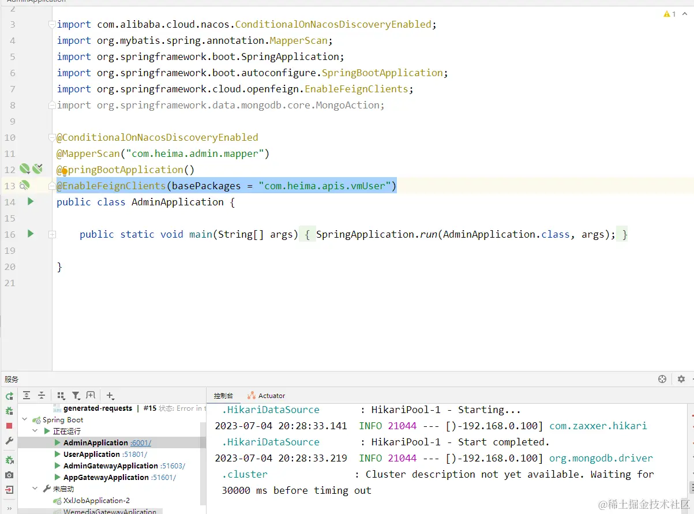Select generated-requests item in services tree
This screenshot has width=694, height=514.
coord(98,408)
